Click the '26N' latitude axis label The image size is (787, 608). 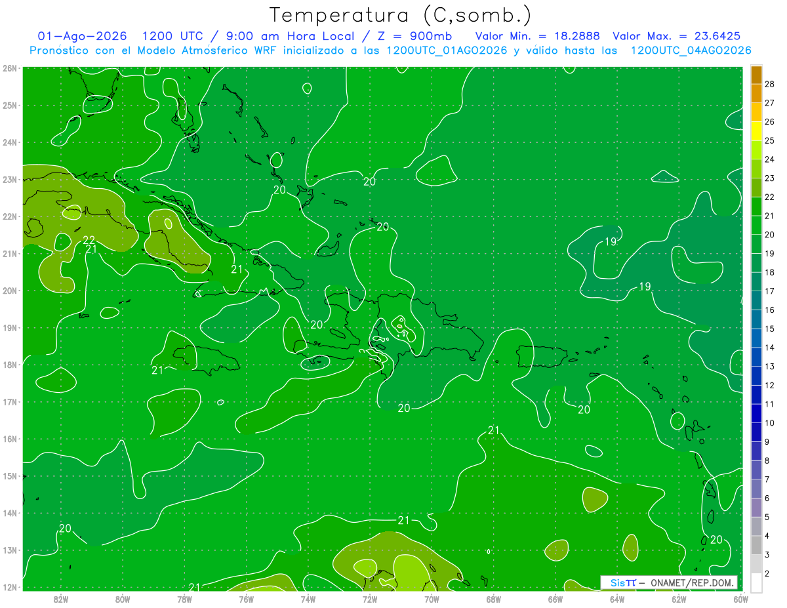(x=9, y=68)
